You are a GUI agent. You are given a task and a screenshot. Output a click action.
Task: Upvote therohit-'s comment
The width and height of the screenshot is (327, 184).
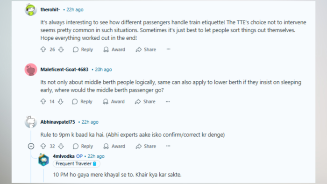click(x=43, y=50)
